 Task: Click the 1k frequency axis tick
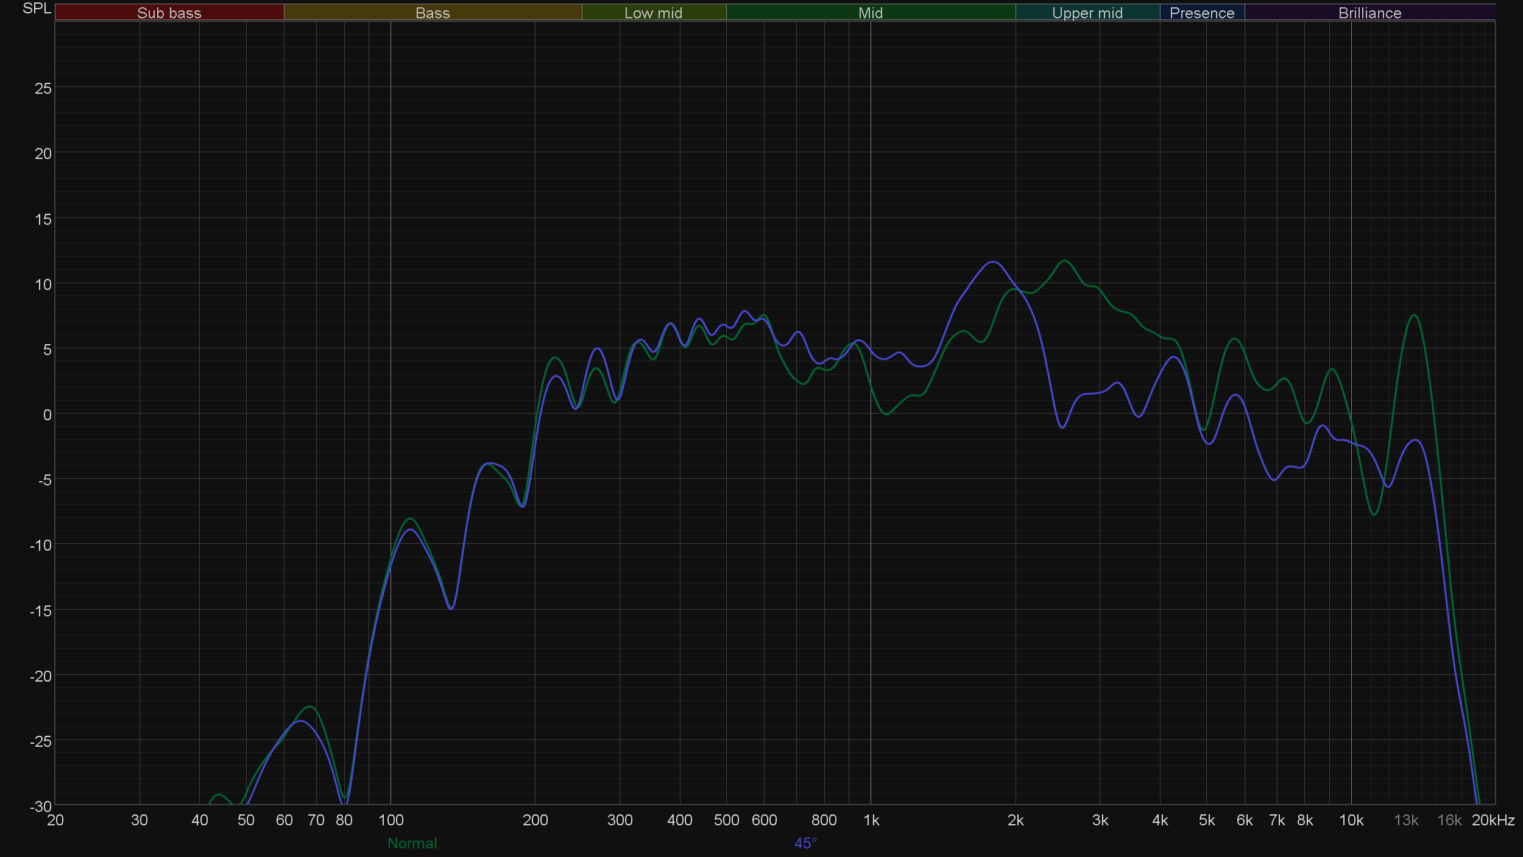871,820
